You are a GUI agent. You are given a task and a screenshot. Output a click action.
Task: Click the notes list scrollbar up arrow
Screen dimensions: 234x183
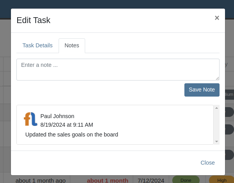(216, 108)
